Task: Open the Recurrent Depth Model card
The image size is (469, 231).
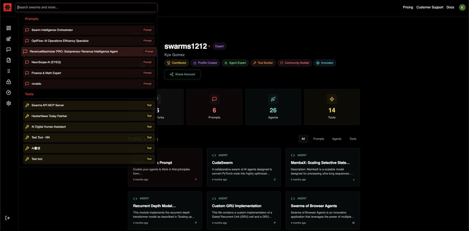Action: click(165, 211)
